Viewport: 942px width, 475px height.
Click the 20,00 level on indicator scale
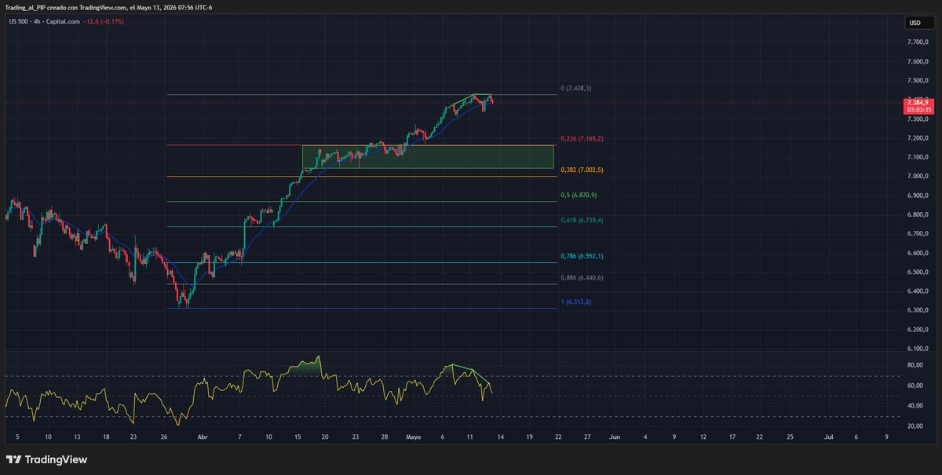click(914, 426)
